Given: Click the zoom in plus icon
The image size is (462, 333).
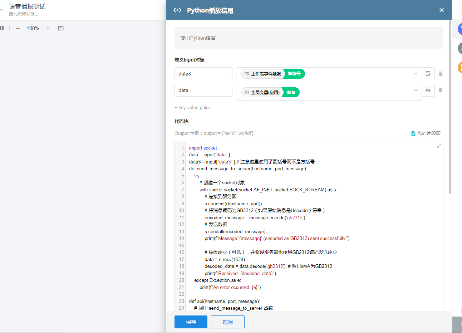Looking at the screenshot, I should (x=48, y=28).
